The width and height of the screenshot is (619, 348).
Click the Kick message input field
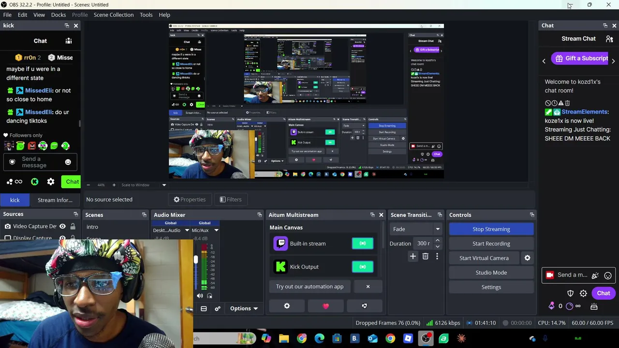40,162
